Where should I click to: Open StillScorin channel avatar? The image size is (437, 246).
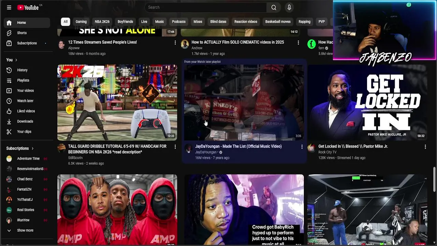[x=61, y=148]
